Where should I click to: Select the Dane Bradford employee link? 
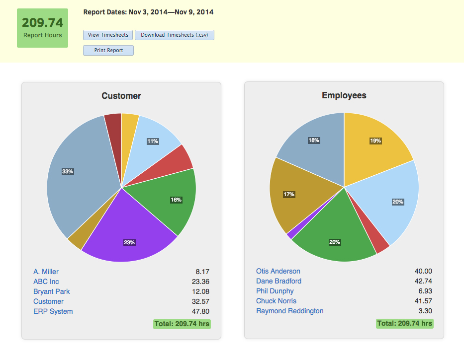click(x=278, y=281)
